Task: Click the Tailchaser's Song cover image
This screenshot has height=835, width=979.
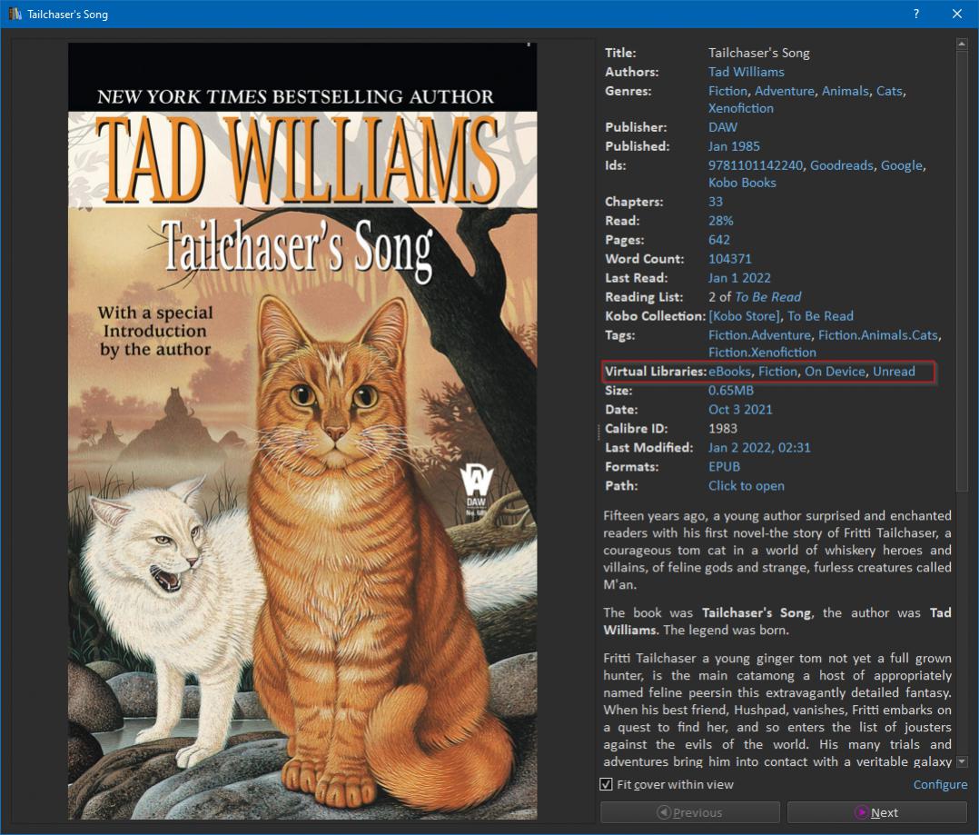Action: click(302, 431)
